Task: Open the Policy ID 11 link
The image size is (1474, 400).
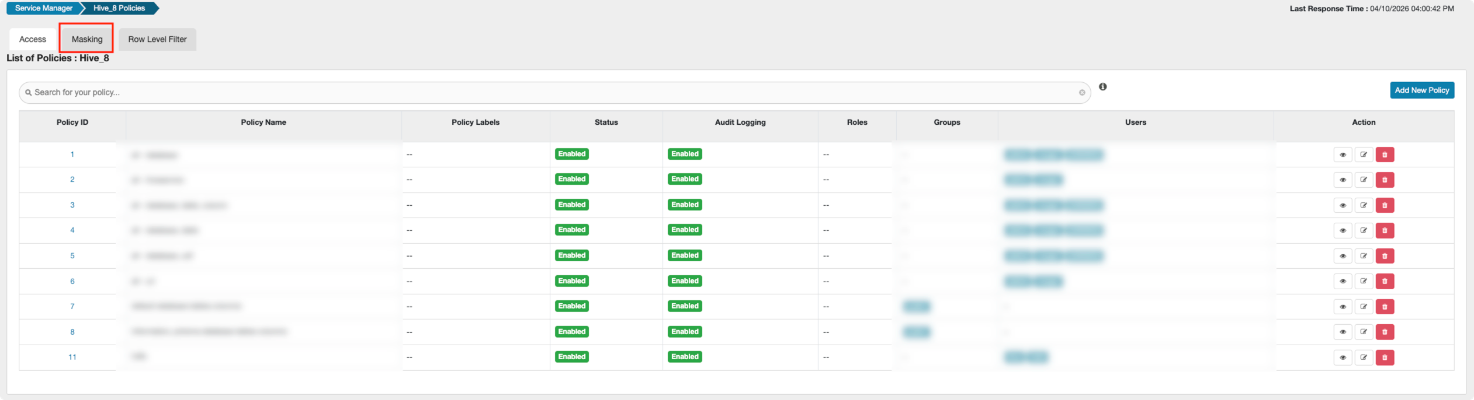Action: point(72,357)
